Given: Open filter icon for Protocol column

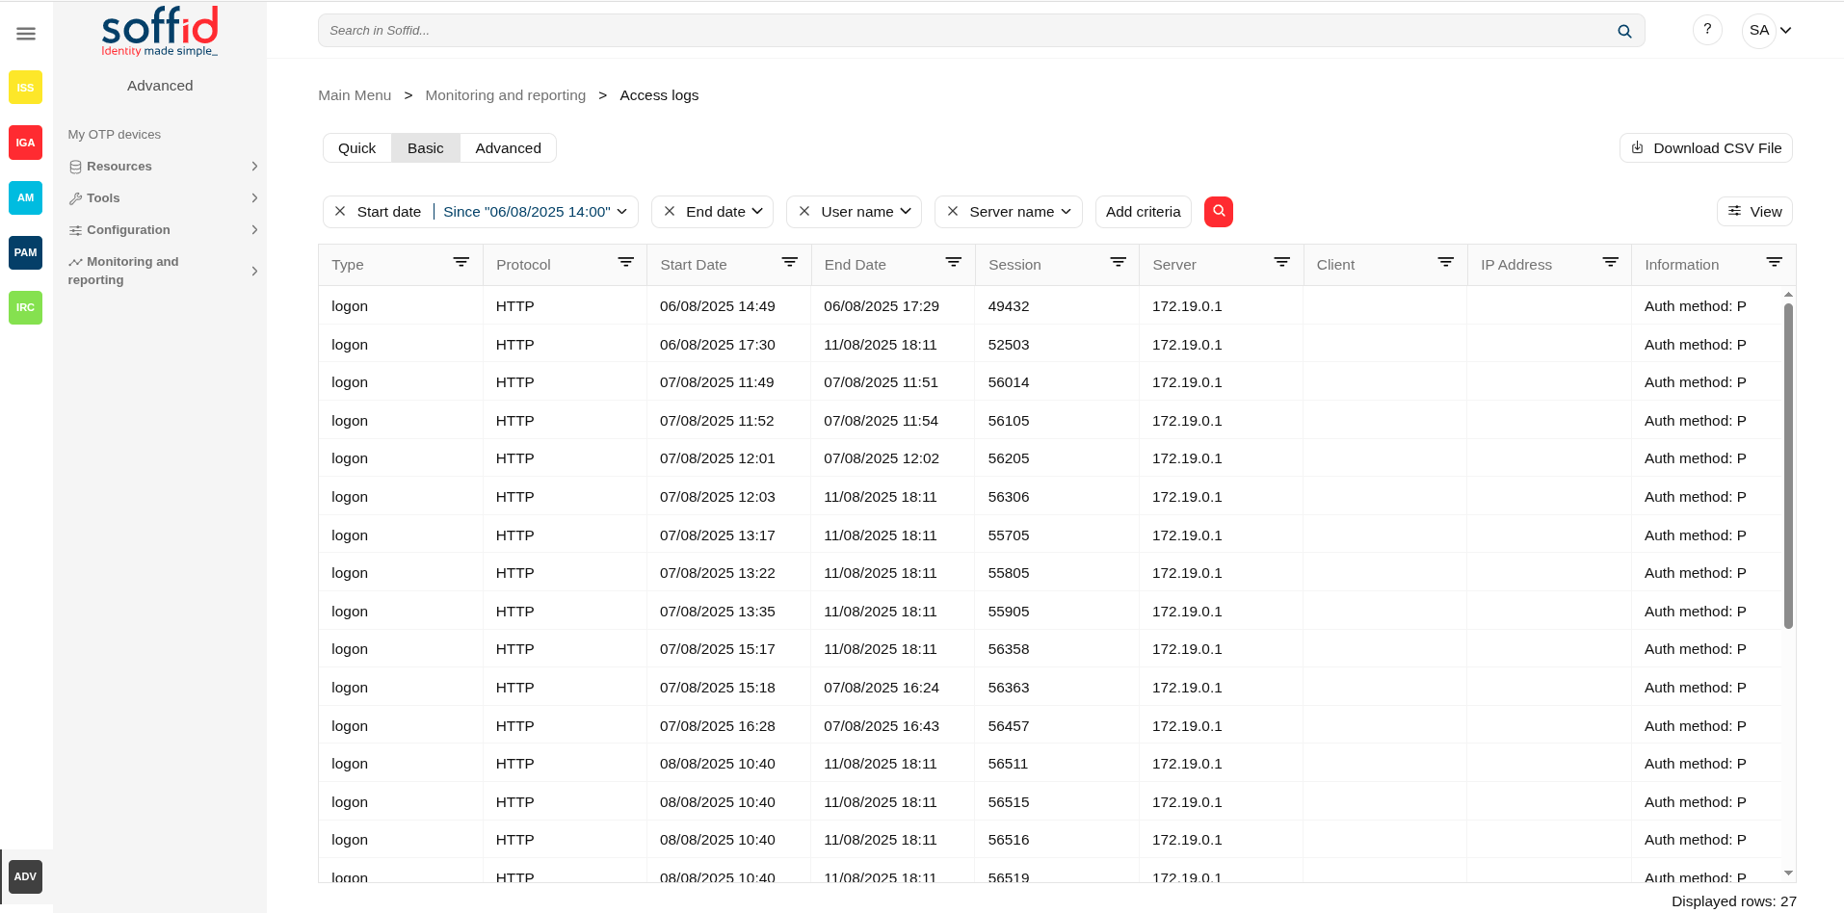Looking at the screenshot, I should point(626,262).
